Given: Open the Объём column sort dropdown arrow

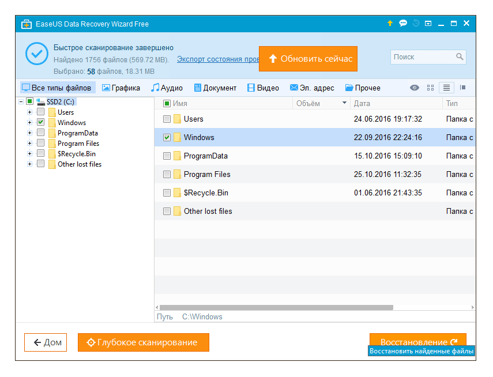Looking at the screenshot, I should (x=345, y=103).
